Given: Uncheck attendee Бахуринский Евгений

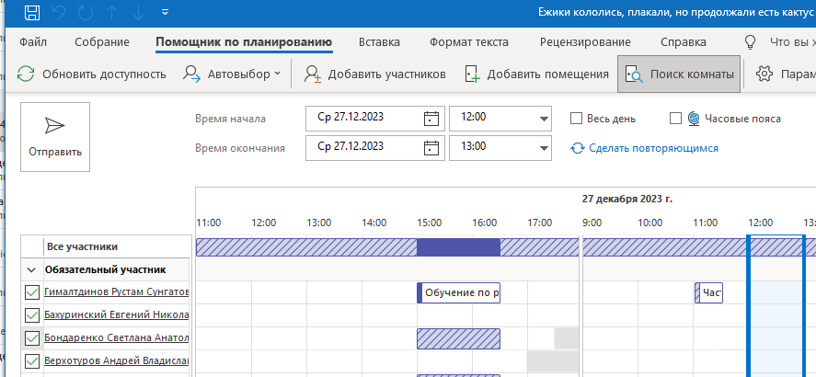Looking at the screenshot, I should [x=32, y=315].
